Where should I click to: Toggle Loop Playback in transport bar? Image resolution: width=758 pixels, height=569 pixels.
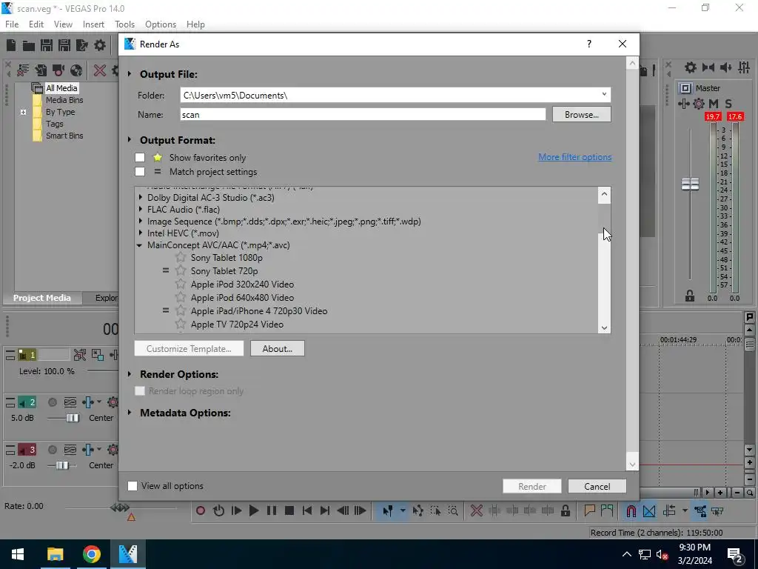point(218,510)
